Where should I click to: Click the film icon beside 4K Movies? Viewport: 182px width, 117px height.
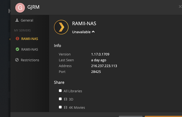66,107
